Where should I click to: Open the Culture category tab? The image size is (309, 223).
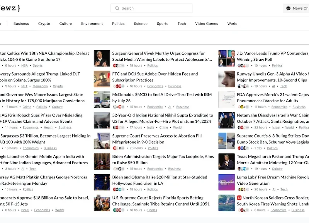[x=66, y=24]
